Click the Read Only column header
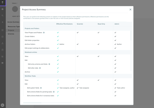The height and width of the screenshot is (108, 154). click(x=101, y=24)
